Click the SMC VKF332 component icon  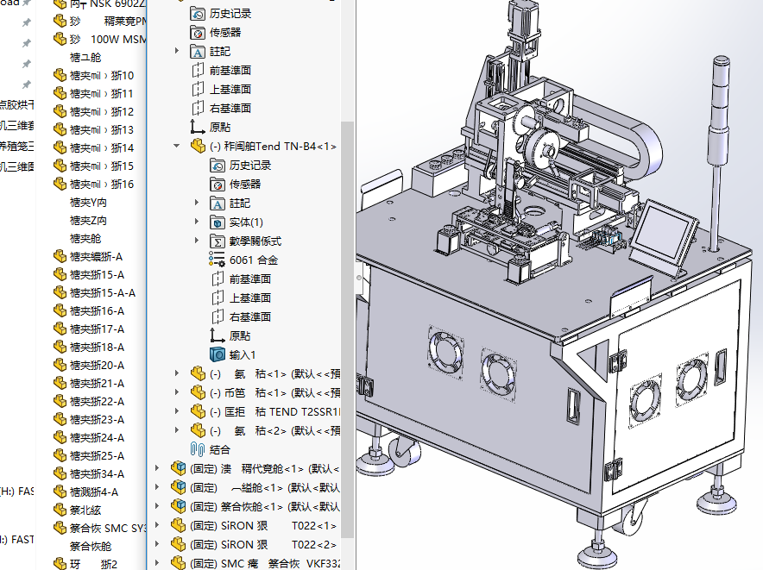[178, 563]
